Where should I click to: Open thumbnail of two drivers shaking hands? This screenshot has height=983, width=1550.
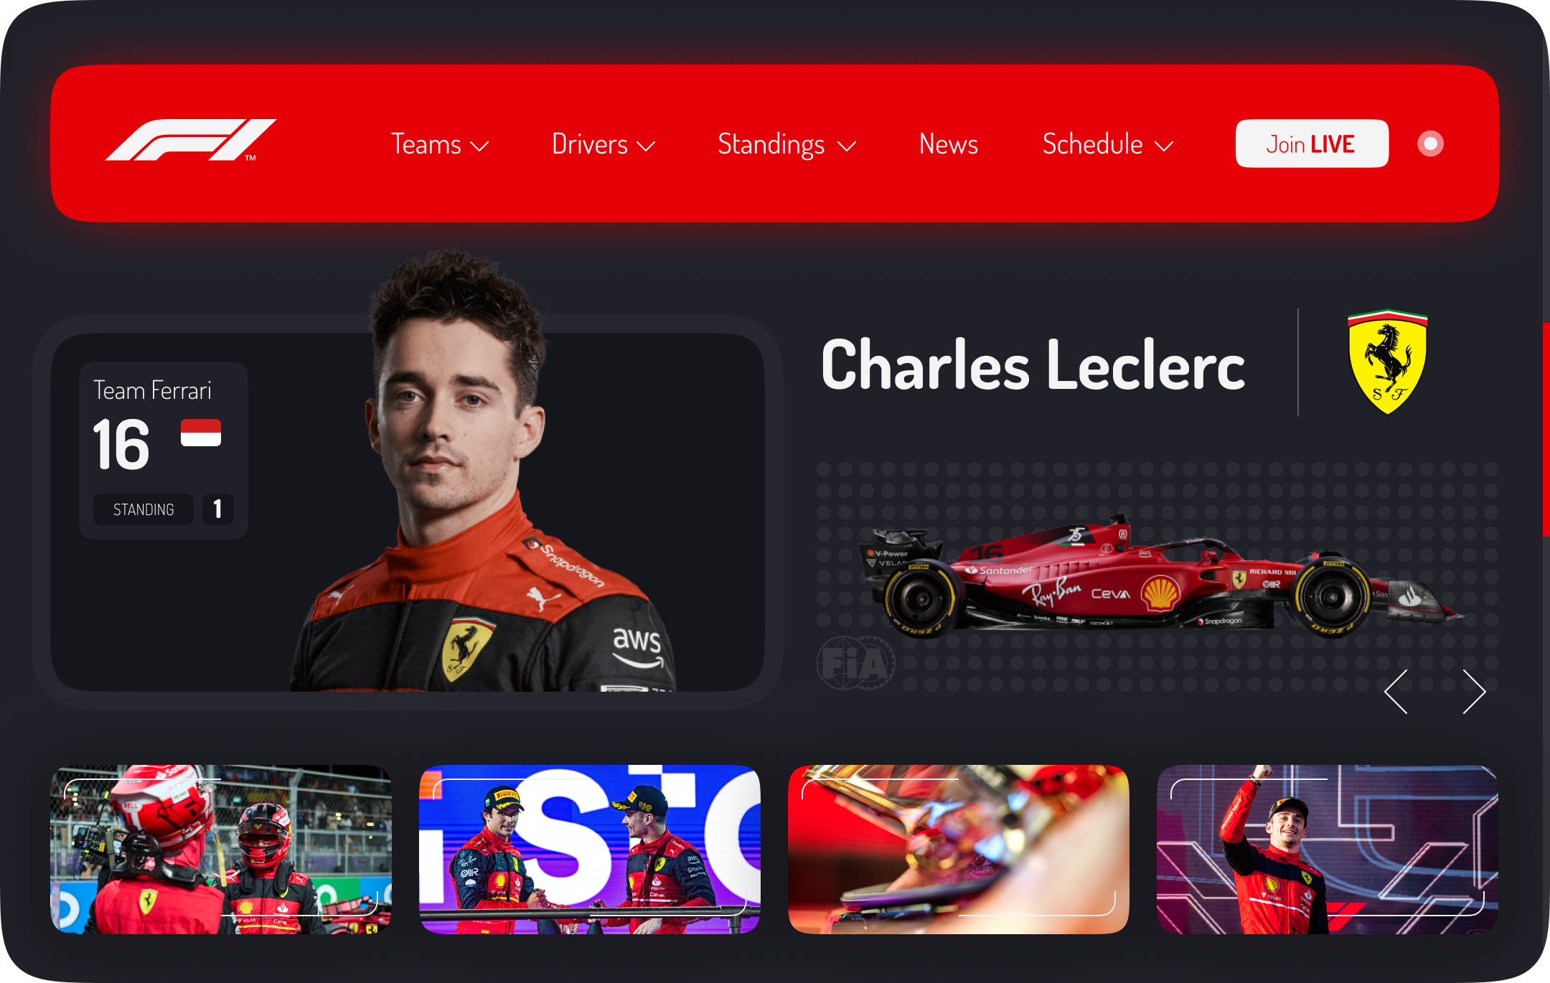point(590,850)
